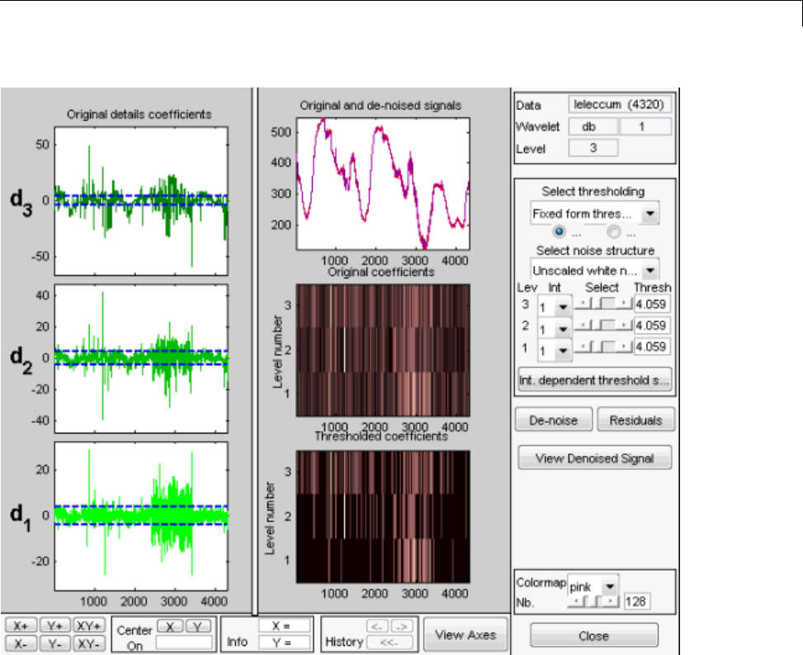This screenshot has width=803, height=655.
Task: Edit level 1 Thresh value field
Action: pos(651,347)
